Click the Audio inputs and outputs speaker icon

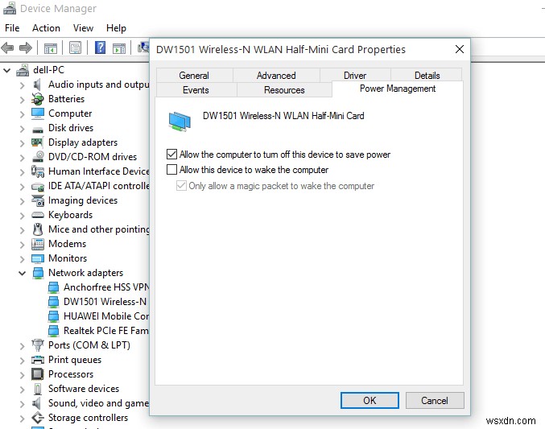click(x=37, y=85)
